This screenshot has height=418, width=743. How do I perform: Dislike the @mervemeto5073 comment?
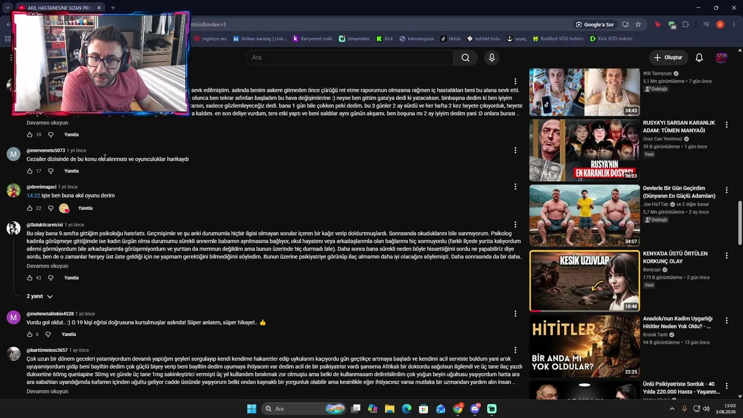[x=51, y=171]
